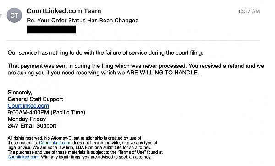Open the CourtLinked.com Team sender name
Image resolution: width=275 pixels, height=166 pixels.
(x=64, y=11)
